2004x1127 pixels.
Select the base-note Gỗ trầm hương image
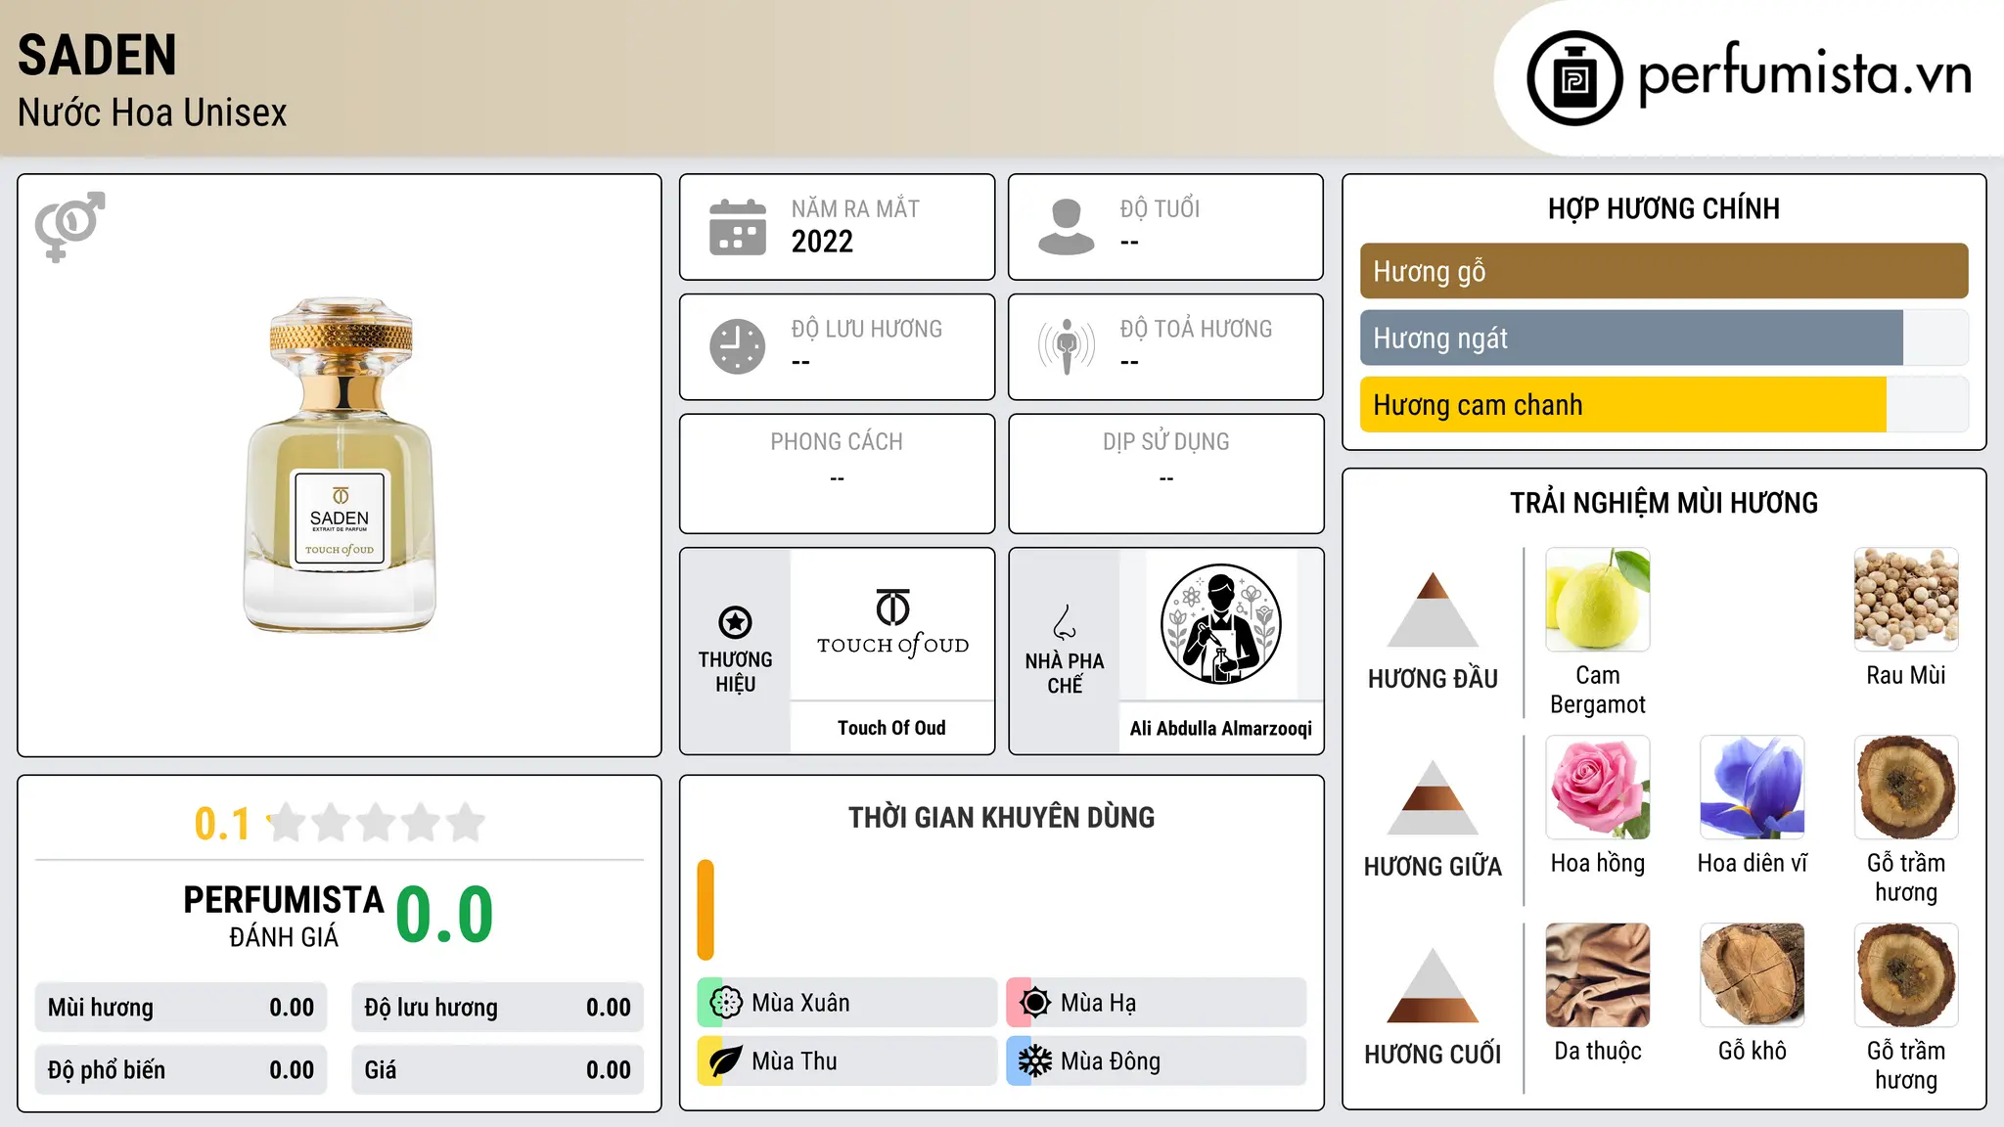tap(1906, 975)
